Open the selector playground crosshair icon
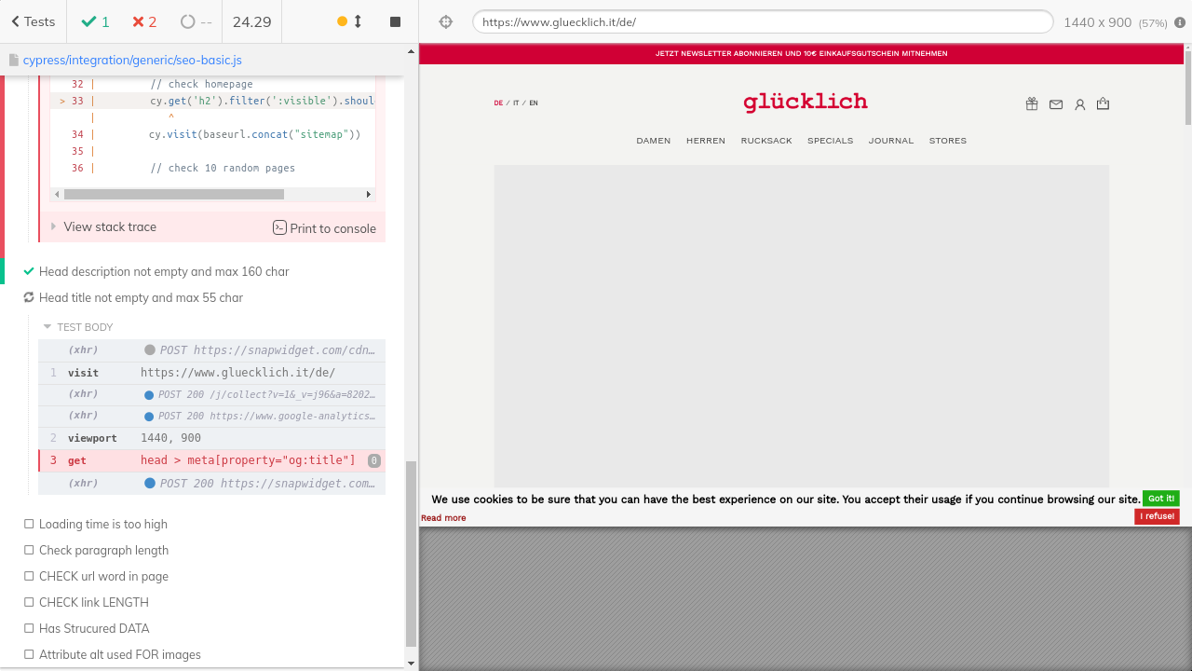This screenshot has width=1192, height=671. point(446,22)
